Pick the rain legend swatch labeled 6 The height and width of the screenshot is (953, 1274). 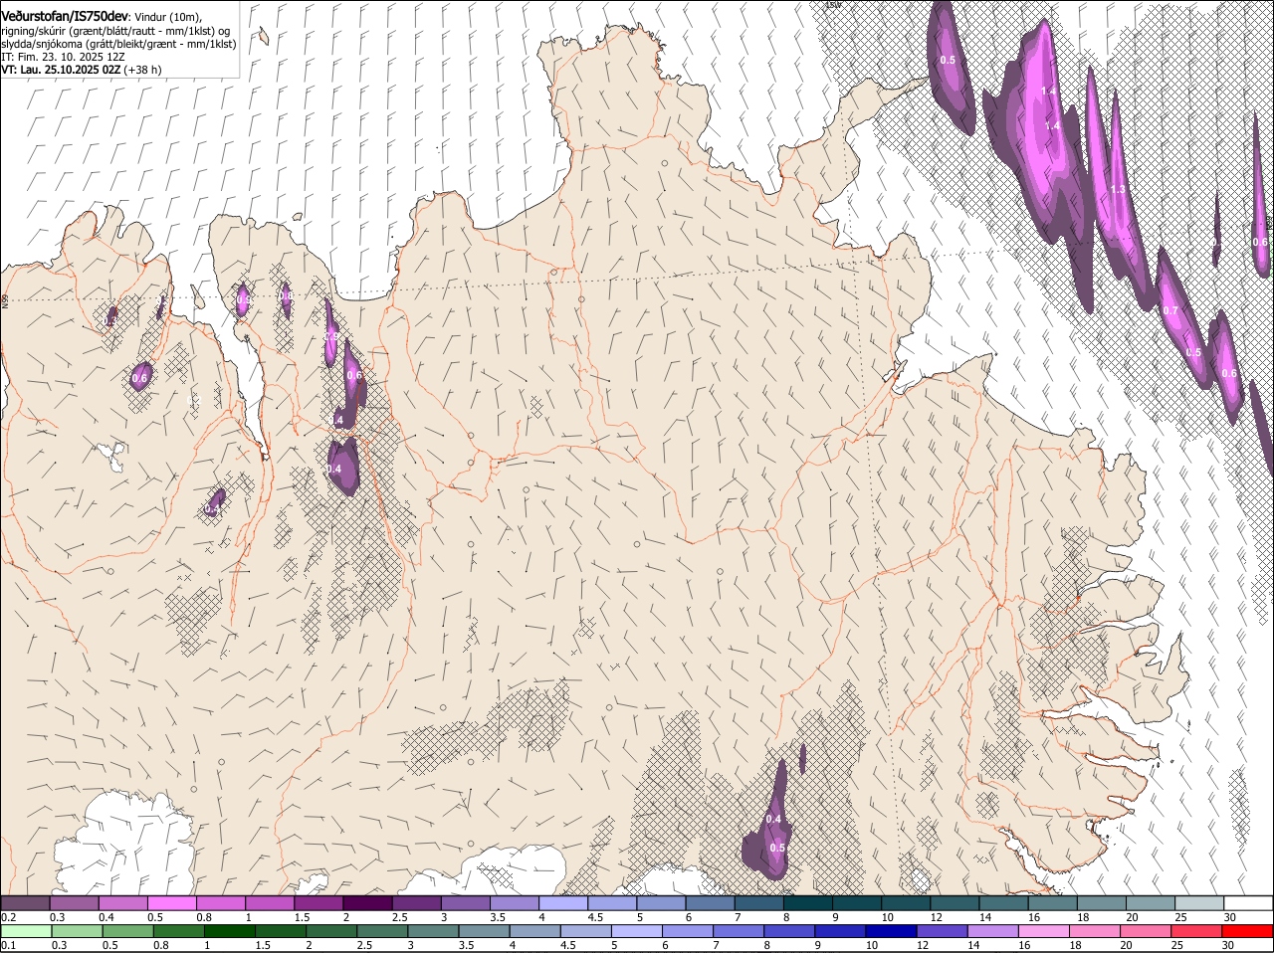688,931
